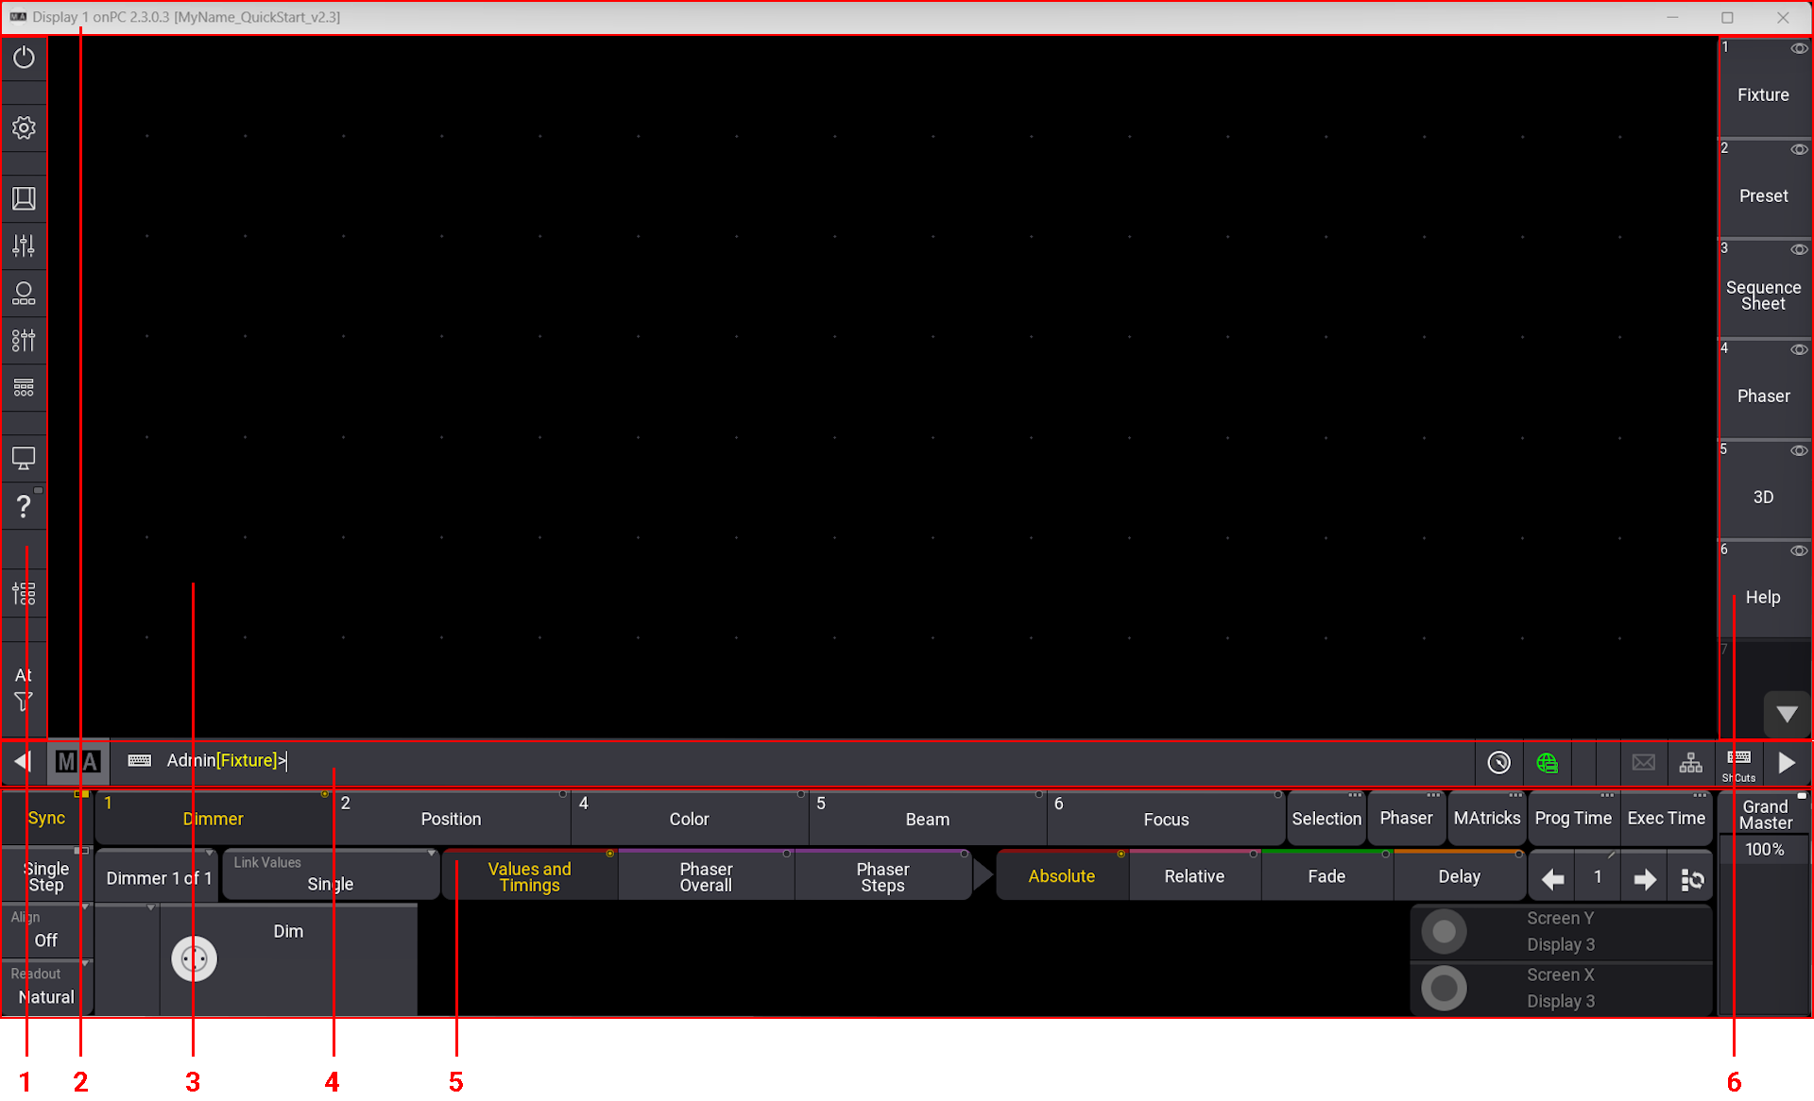Screen dimensions: 1814x1101
Task: Click the help question mark icon
Action: pos(24,507)
